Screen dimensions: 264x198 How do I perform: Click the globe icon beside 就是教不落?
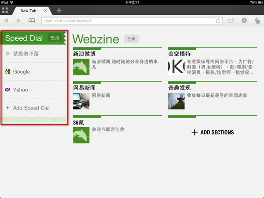(x=7, y=54)
